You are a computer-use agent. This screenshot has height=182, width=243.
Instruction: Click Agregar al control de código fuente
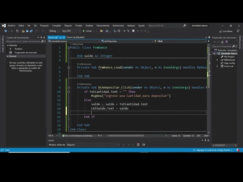(x=213, y=150)
